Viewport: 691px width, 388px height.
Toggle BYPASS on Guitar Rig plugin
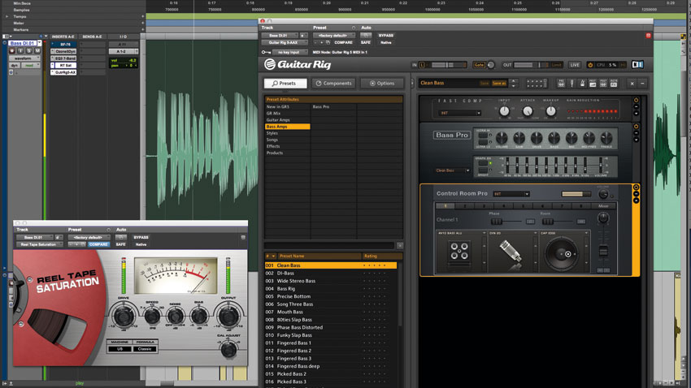(x=386, y=35)
